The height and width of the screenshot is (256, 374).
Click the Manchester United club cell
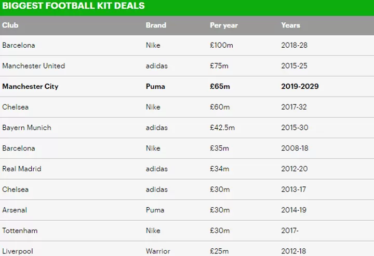tap(33, 66)
